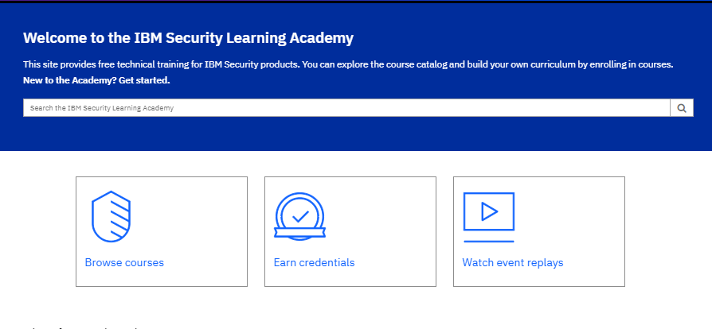Screen dimensions: 712x329
Task: Click the badge icon above Earn credentials
Action: pyautogui.click(x=299, y=216)
